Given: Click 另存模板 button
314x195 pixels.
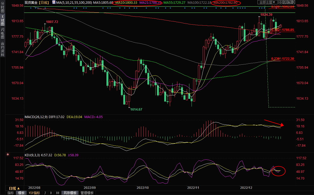Looking at the screenshot, I should coord(70,193).
